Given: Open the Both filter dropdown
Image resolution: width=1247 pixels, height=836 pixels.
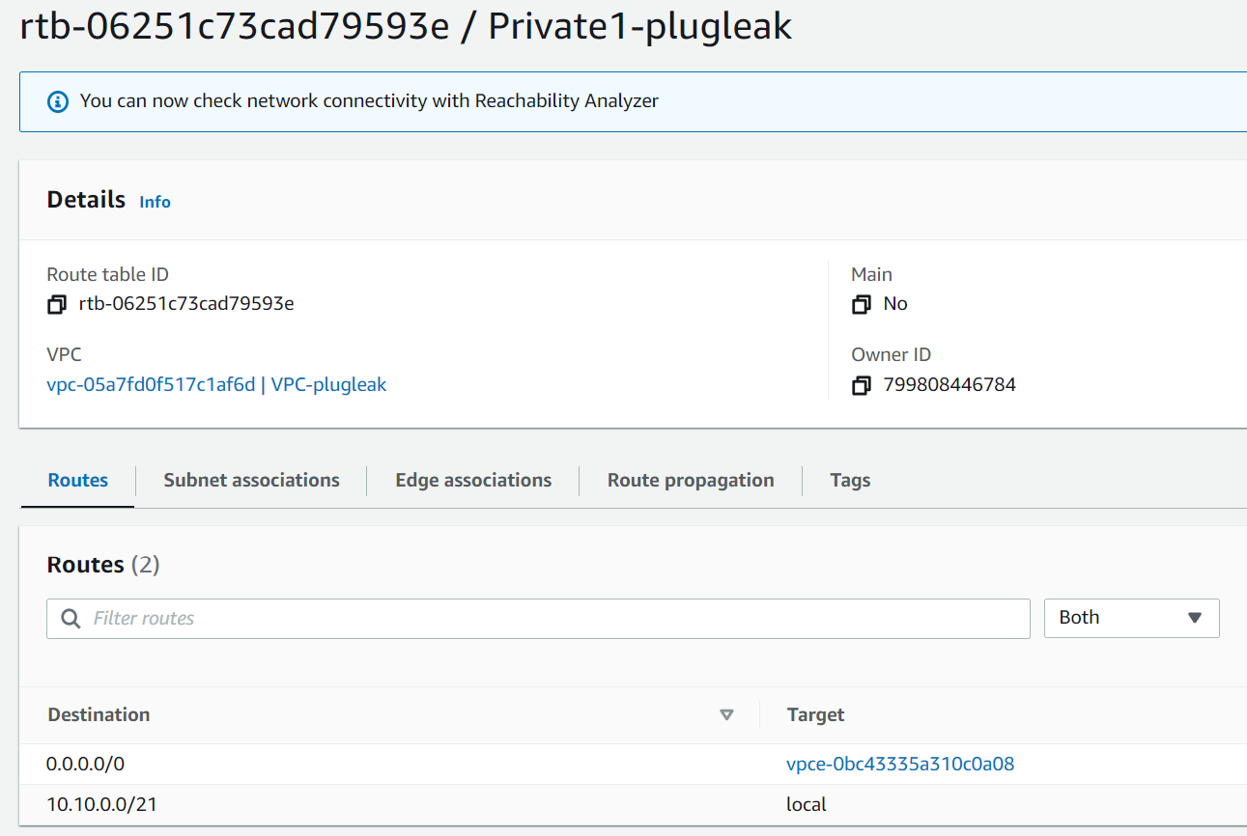Looking at the screenshot, I should pos(1131,618).
